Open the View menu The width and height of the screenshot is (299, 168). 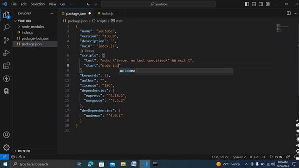pyautogui.click(x=52, y=4)
